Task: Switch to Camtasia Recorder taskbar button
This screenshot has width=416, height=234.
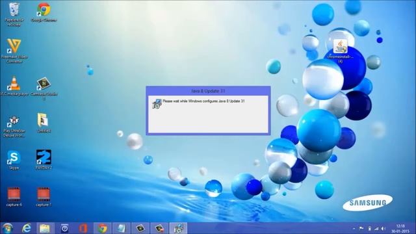Action: click(159, 228)
